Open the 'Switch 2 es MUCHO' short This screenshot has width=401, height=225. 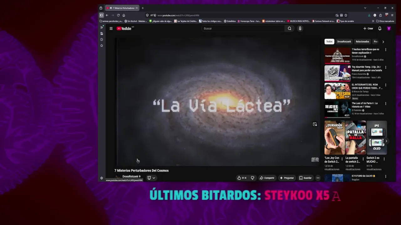[x=377, y=137]
